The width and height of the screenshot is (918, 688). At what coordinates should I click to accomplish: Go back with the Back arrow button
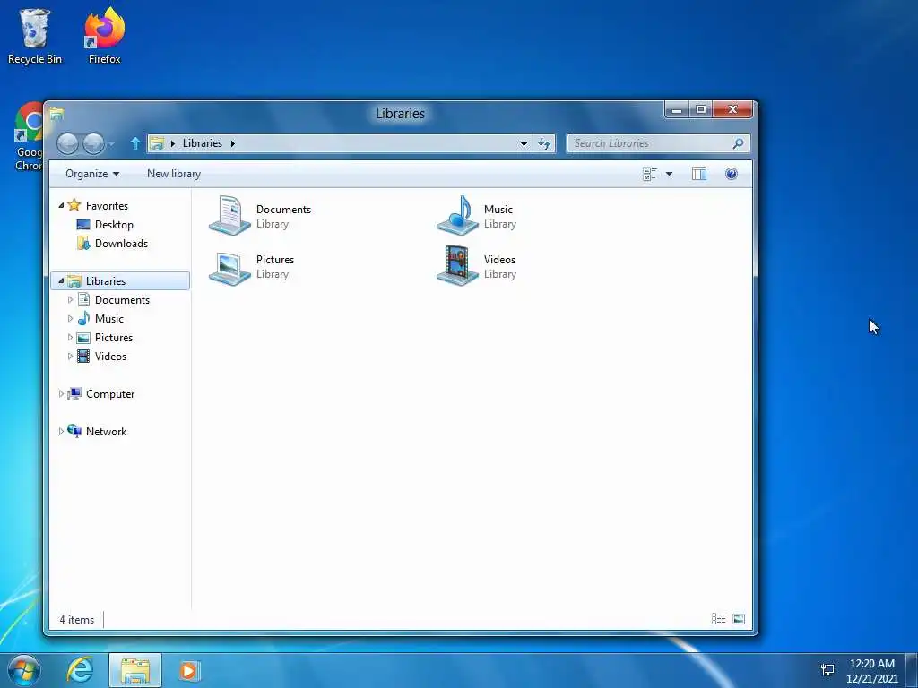click(x=68, y=143)
